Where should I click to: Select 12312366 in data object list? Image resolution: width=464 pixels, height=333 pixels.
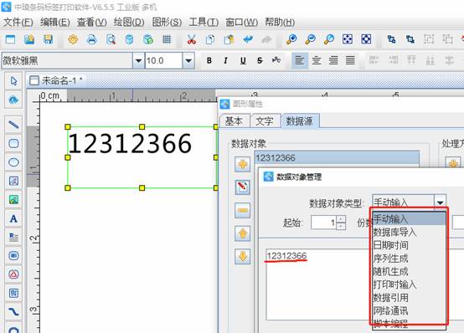pos(337,158)
